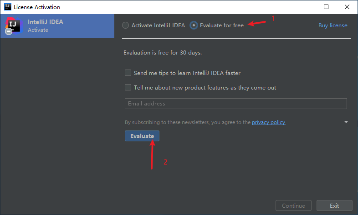The image size is (358, 215).
Task: Click the Exit button
Action: pyautogui.click(x=334, y=205)
